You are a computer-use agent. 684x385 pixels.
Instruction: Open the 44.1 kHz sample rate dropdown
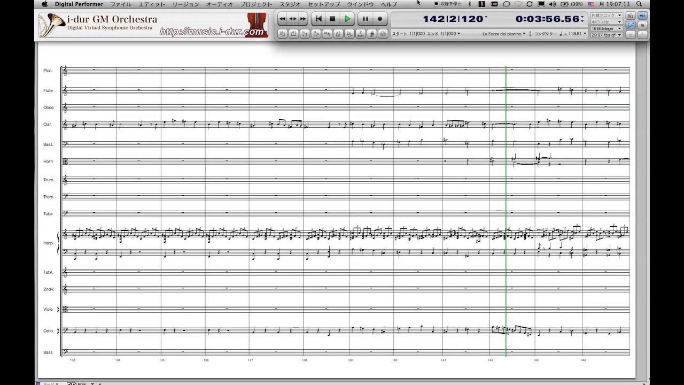pyautogui.click(x=607, y=22)
